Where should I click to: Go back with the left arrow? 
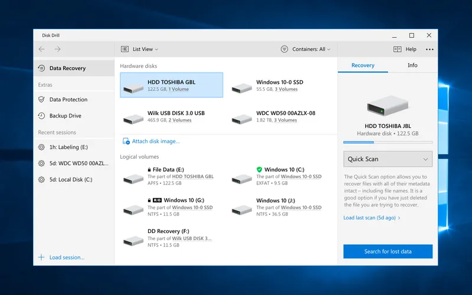click(x=41, y=49)
